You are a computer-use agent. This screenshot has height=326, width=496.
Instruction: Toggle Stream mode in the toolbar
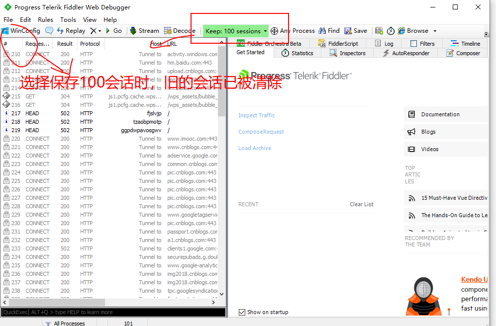145,31
